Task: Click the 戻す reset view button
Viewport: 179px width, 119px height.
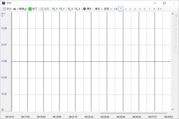Action: point(87,9)
